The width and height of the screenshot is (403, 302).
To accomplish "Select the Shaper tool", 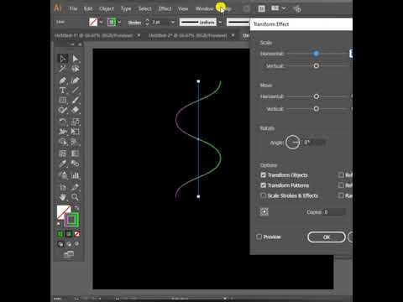I will point(63,110).
